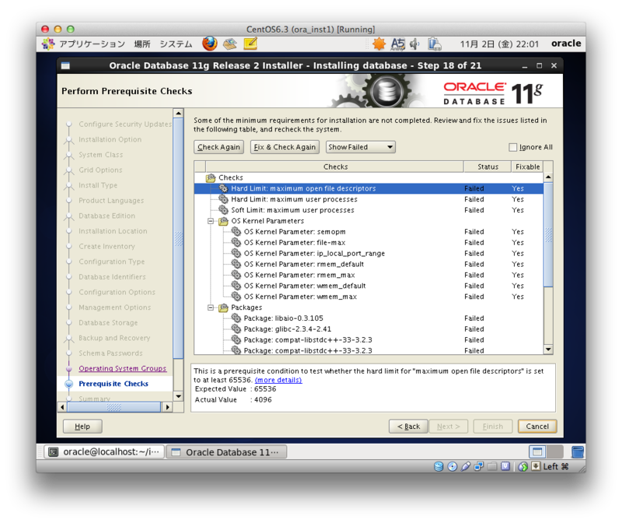Switch to Oracle Database 11 taskbar entry
The image size is (622, 523).
point(226,452)
